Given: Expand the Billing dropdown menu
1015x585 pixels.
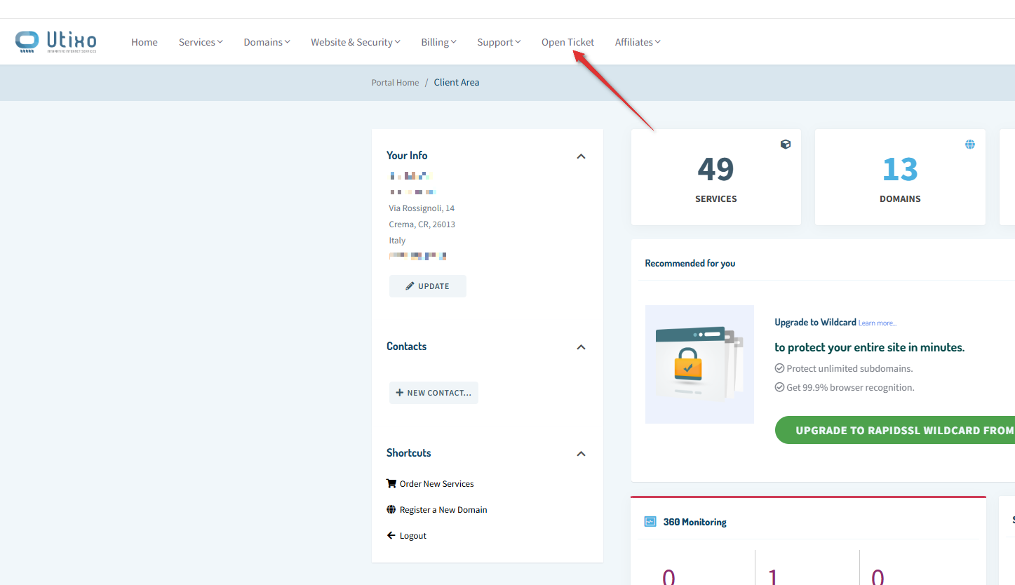Looking at the screenshot, I should pyautogui.click(x=438, y=42).
